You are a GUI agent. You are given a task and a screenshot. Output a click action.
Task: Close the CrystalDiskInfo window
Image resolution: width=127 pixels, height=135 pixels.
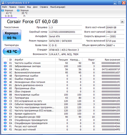pyautogui.click(x=124, y=3)
